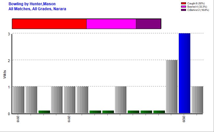This screenshot has height=132, width=214.
Task: Click the "2020" x-axis label
Action: point(184,119)
